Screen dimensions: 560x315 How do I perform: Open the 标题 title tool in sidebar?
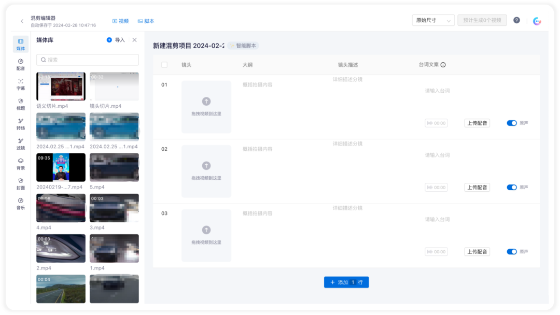(21, 104)
